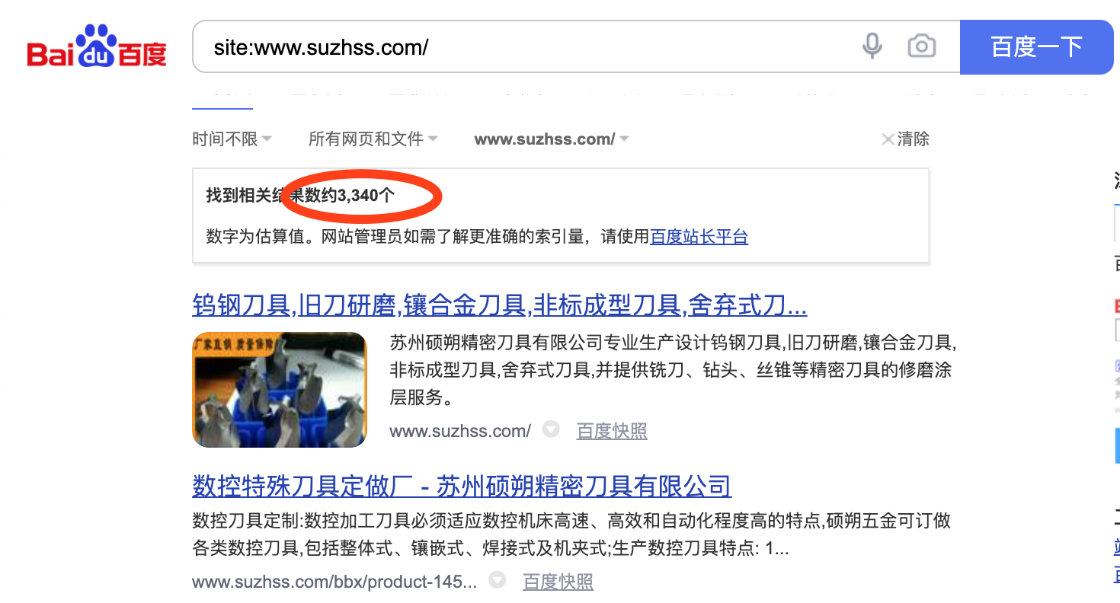Open the arrow icon beside the first result URL
Viewport: 1120px width, 603px height.
[551, 429]
